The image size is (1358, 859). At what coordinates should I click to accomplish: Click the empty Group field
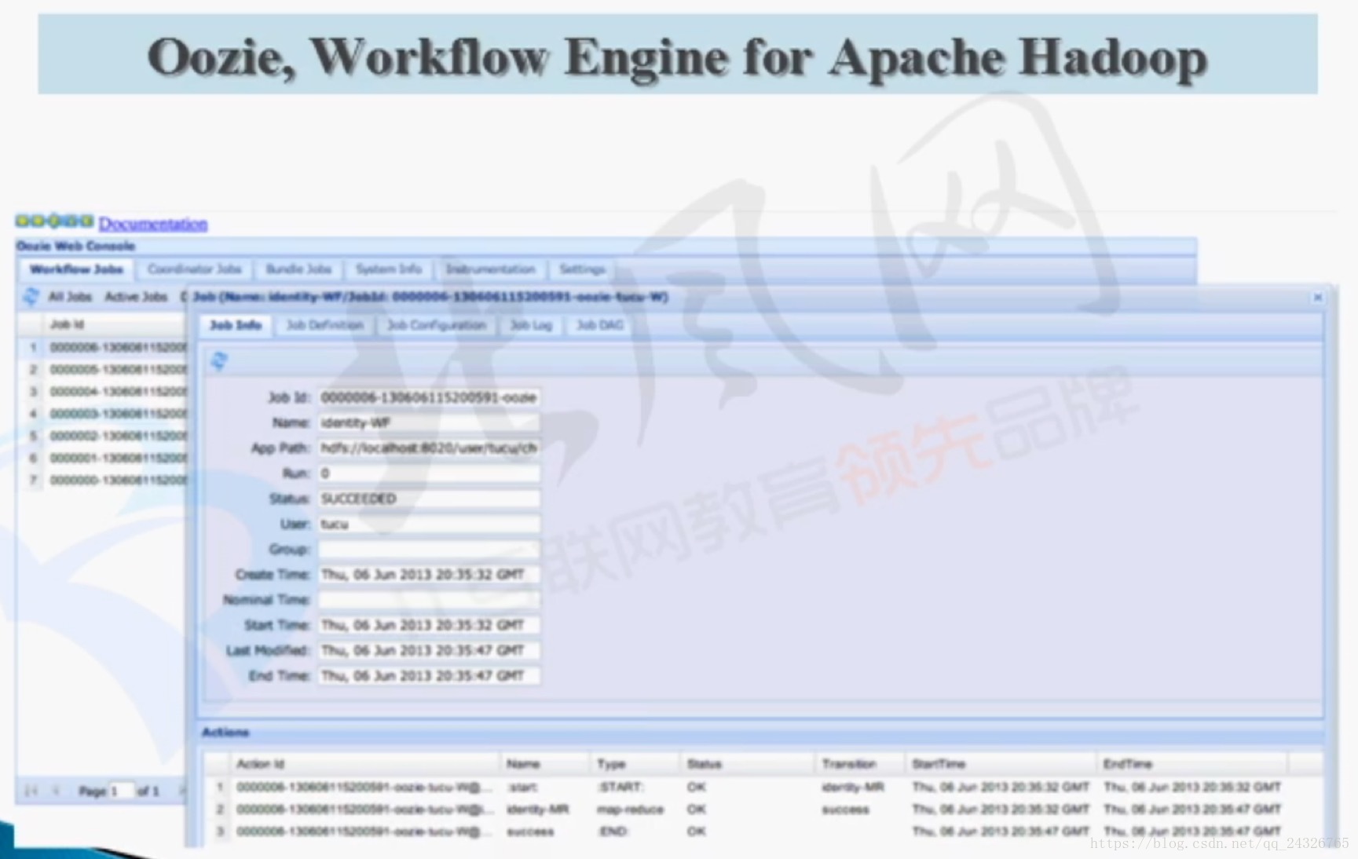tap(429, 549)
